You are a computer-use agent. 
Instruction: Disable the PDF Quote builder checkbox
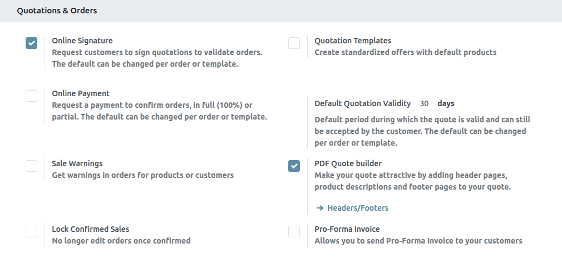[x=294, y=166]
